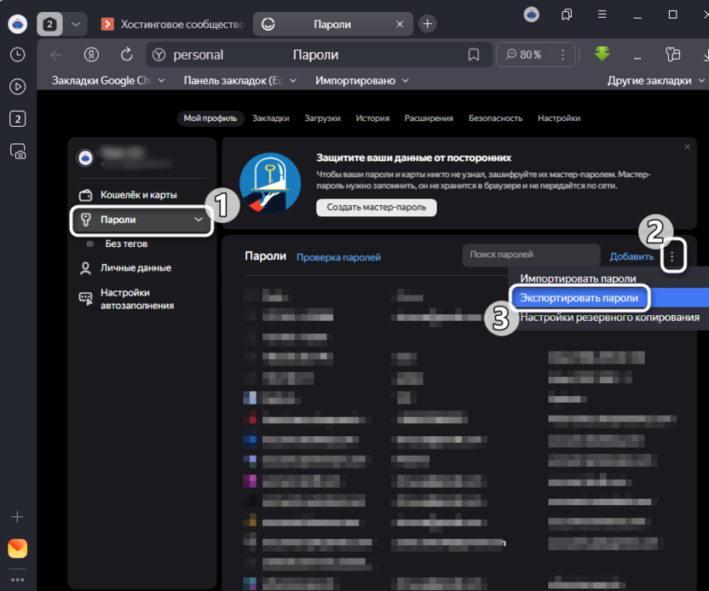The height and width of the screenshot is (591, 709).
Task: Go back with the arrow button
Action: coord(56,55)
